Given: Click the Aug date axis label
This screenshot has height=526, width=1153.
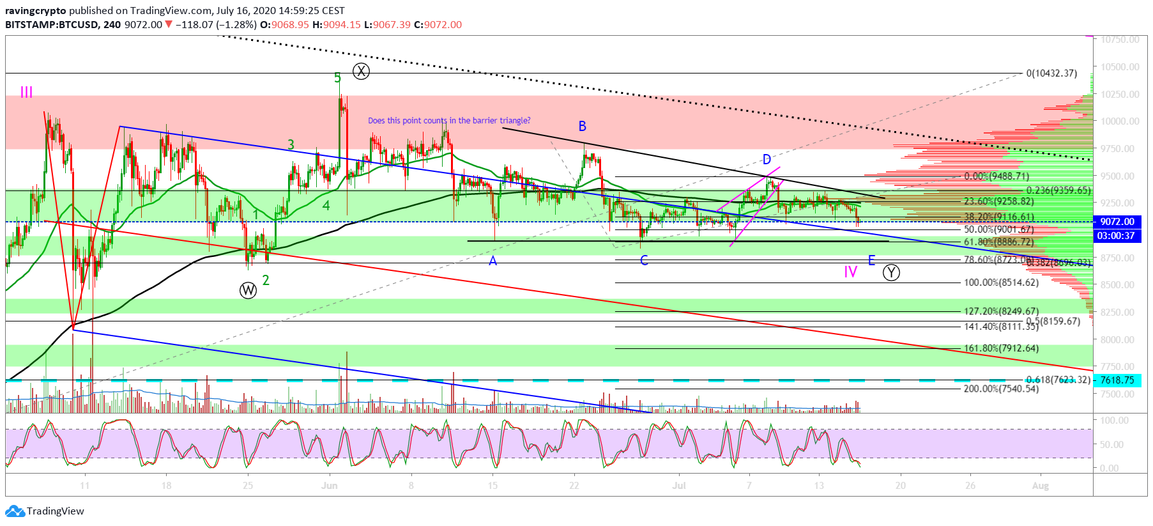Looking at the screenshot, I should (1041, 486).
